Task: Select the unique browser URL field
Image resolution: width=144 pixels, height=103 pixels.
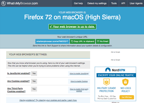Action: pyautogui.click(x=52, y=41)
